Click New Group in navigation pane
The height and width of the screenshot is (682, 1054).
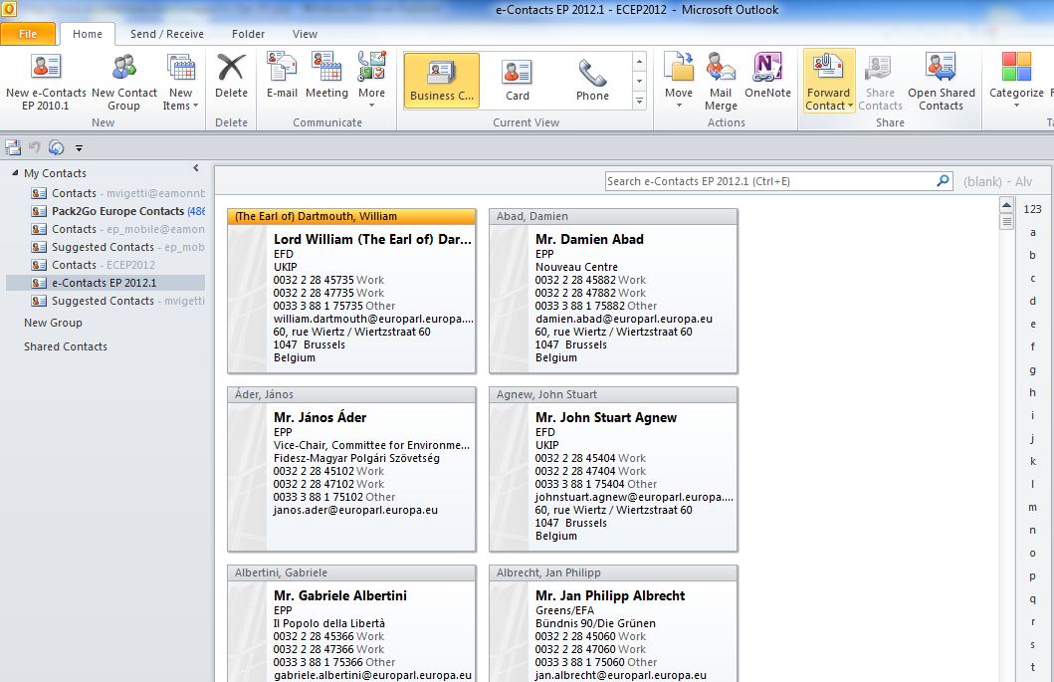coord(53,323)
